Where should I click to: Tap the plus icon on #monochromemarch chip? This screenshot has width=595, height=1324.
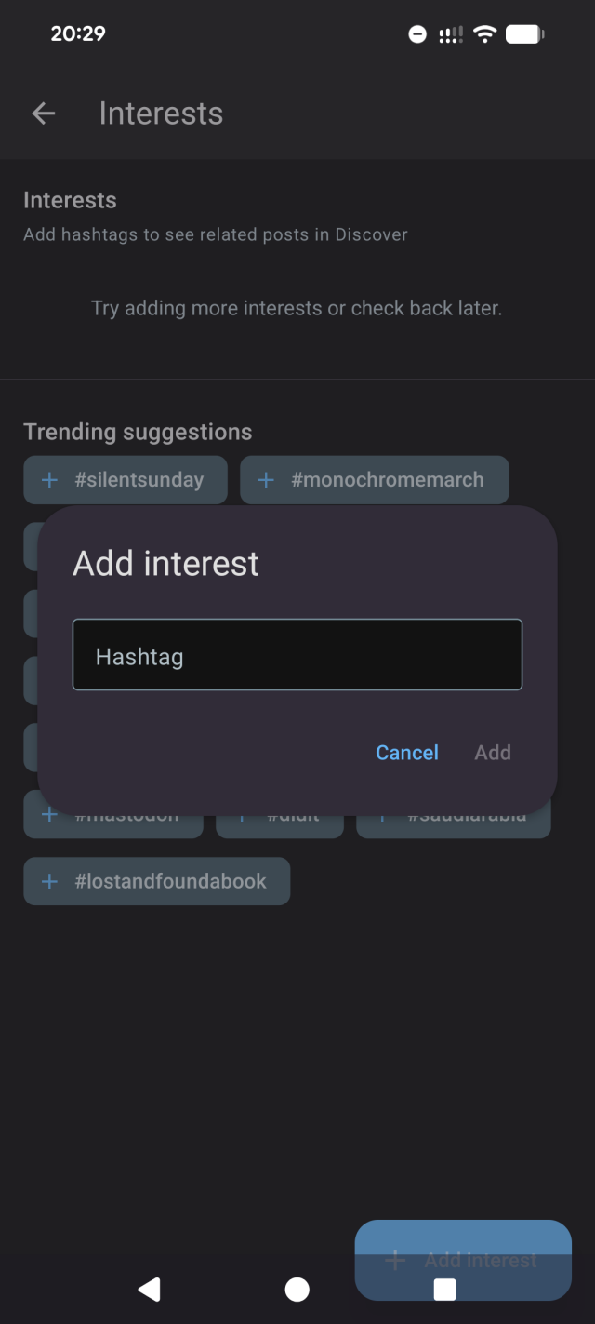click(265, 479)
